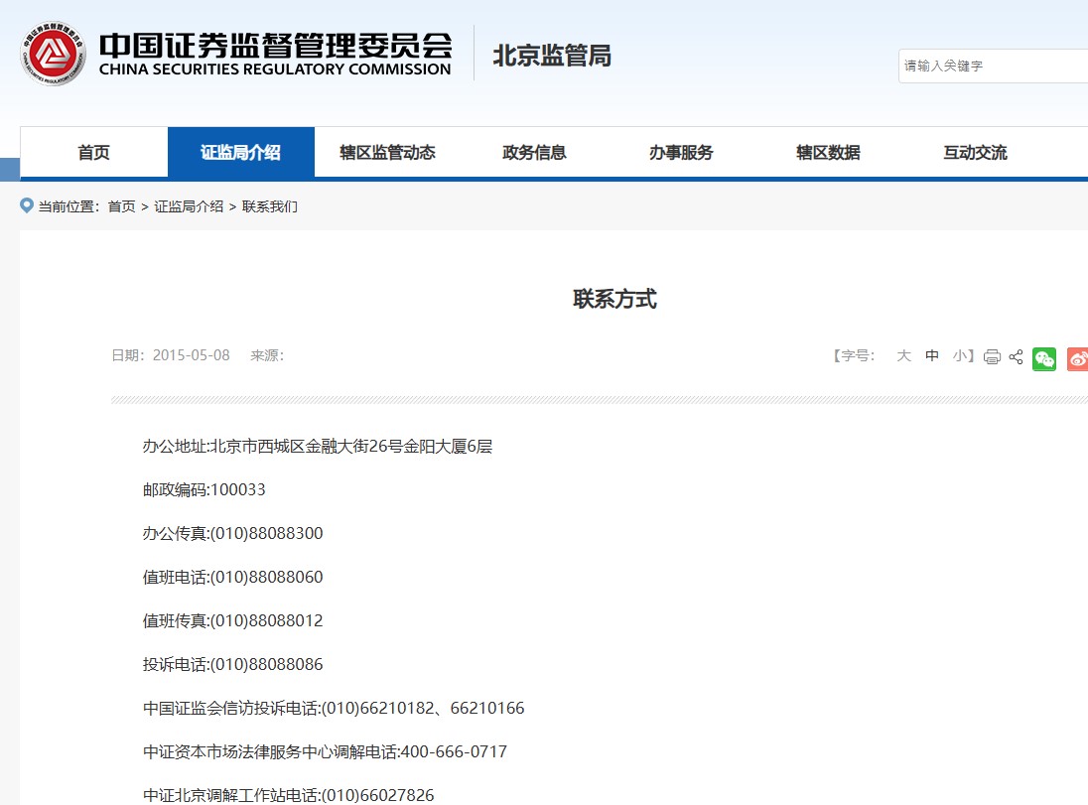Click the 首页 breadcrumb link
The width and height of the screenshot is (1088, 805).
point(121,206)
